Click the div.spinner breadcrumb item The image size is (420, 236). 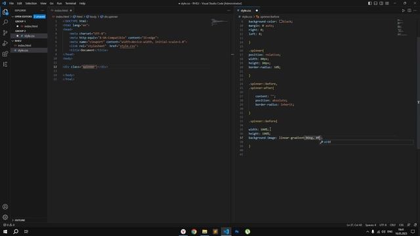click(x=109, y=16)
